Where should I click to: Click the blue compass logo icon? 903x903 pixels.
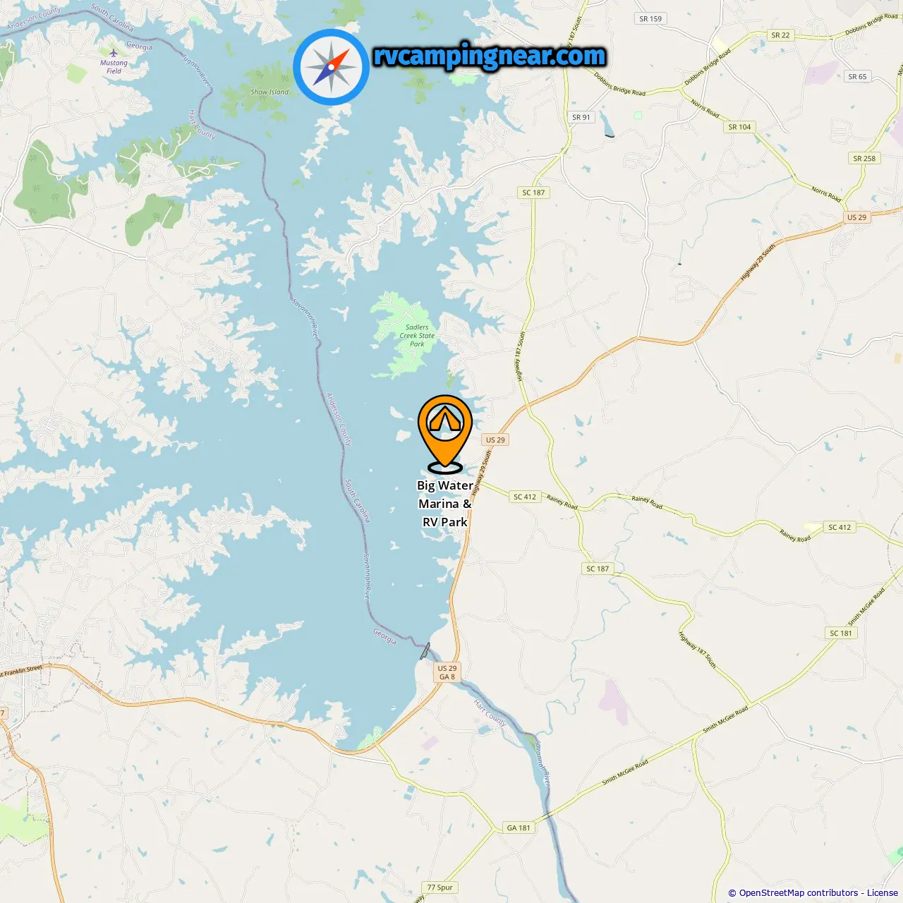coord(332,67)
